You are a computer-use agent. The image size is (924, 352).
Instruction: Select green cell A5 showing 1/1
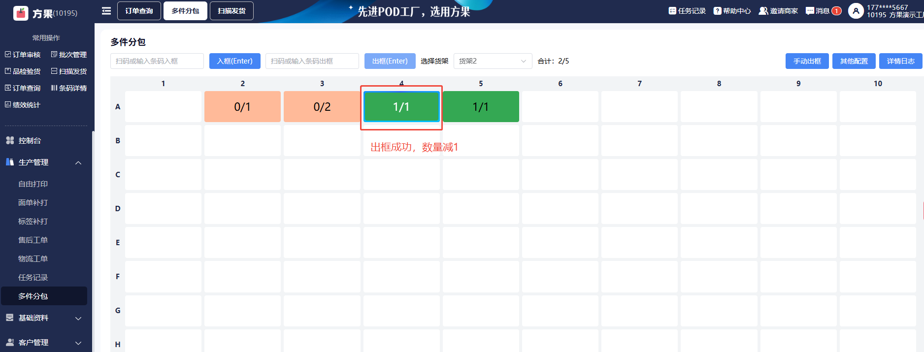pos(481,106)
